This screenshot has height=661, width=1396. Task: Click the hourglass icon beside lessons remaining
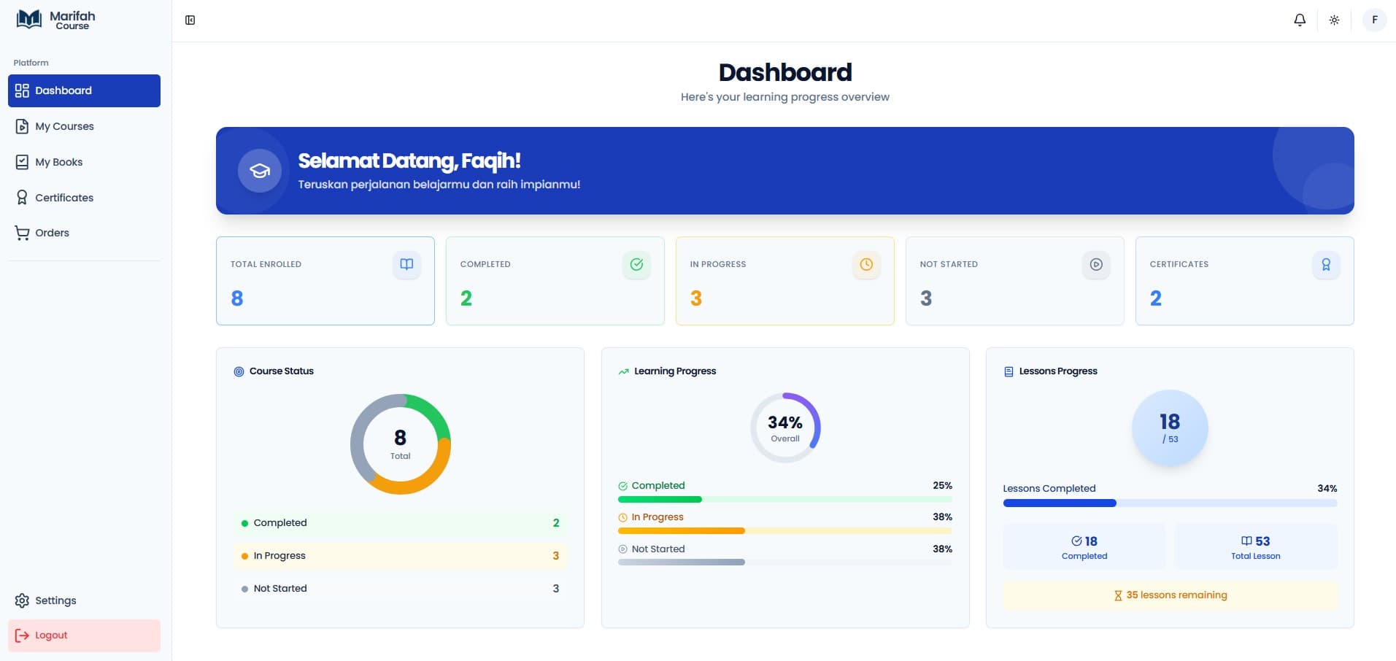pyautogui.click(x=1118, y=596)
